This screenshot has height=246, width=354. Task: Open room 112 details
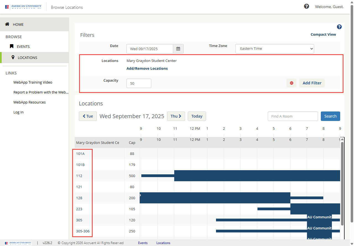click(79, 176)
